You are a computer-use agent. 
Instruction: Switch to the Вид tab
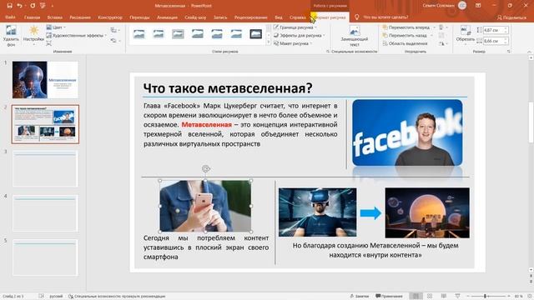pyautogui.click(x=278, y=17)
